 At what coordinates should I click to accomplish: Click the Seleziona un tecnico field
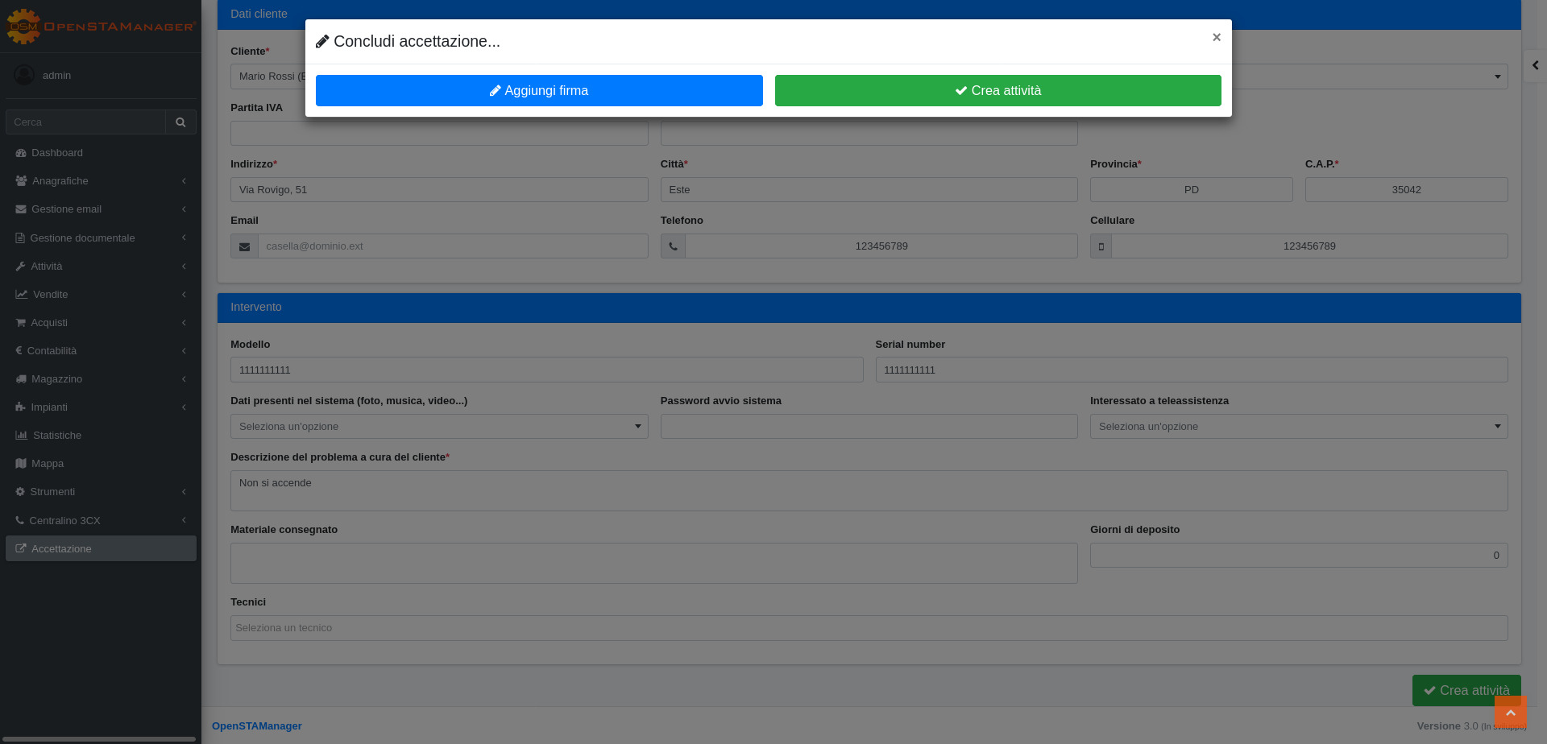(869, 628)
